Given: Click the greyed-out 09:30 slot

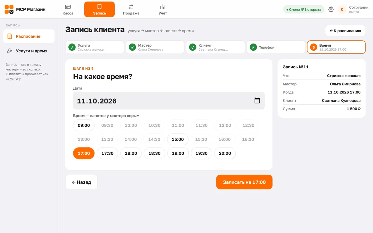Looking at the screenshot, I should point(107,126).
